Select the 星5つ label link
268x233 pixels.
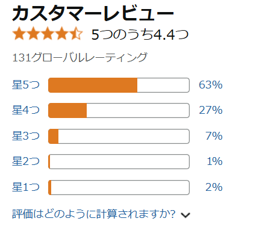(26, 85)
